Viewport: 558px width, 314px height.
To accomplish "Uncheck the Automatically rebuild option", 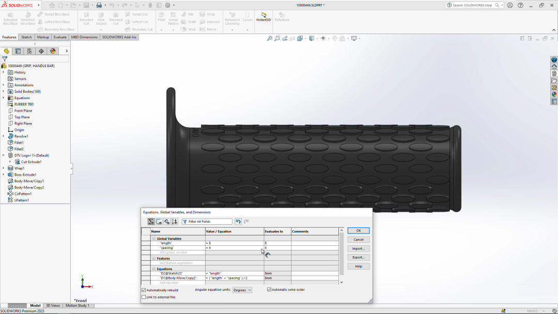I will point(144,290).
